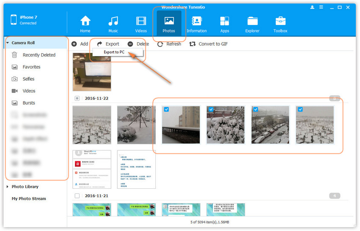
Task: Click the Add button
Action: tap(80, 44)
